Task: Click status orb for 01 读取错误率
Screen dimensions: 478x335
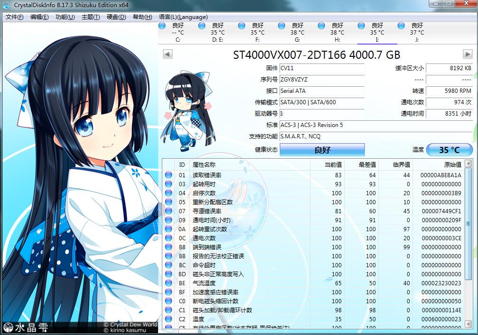Action: point(169,175)
